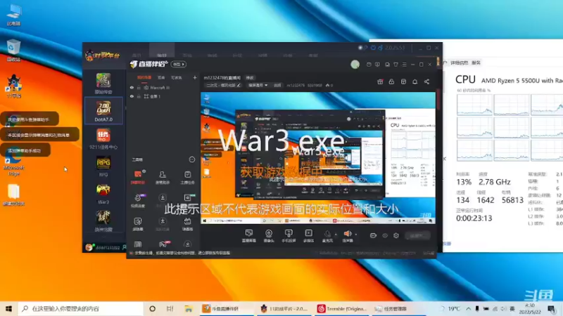
Task: Click the pill-shaped arrow button beside the logo
Action: click(x=179, y=64)
